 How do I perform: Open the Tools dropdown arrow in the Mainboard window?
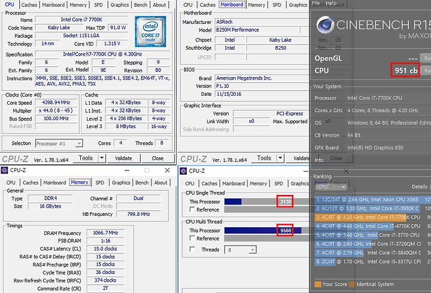pos(280,158)
